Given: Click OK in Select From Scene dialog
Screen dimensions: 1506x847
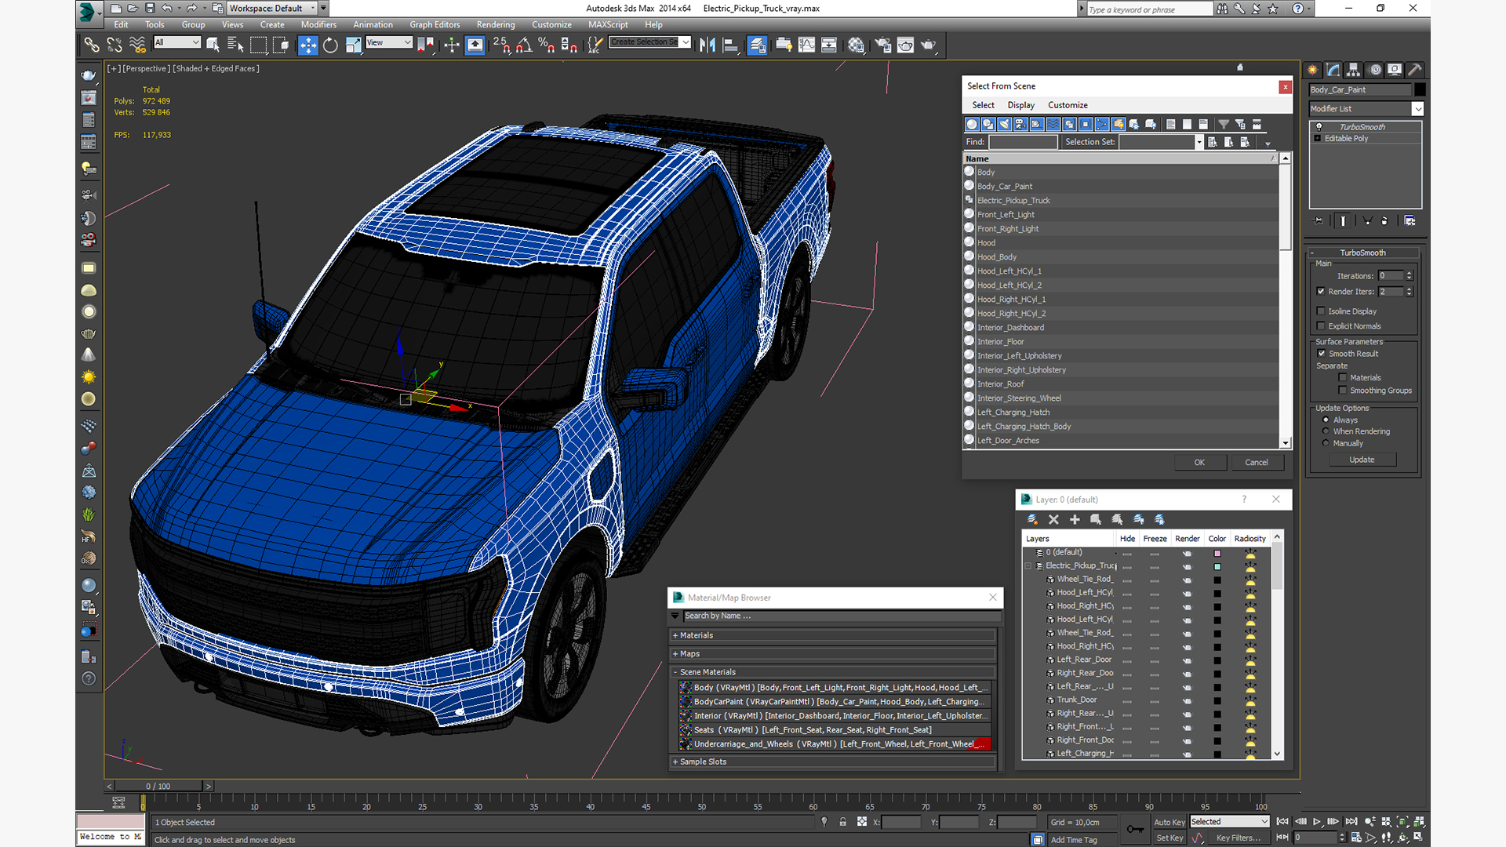Looking at the screenshot, I should point(1199,462).
